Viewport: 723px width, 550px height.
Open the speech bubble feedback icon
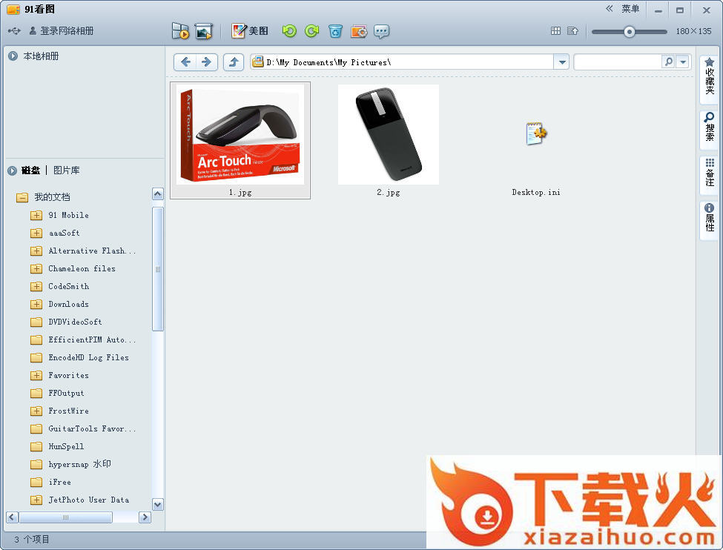(x=381, y=31)
